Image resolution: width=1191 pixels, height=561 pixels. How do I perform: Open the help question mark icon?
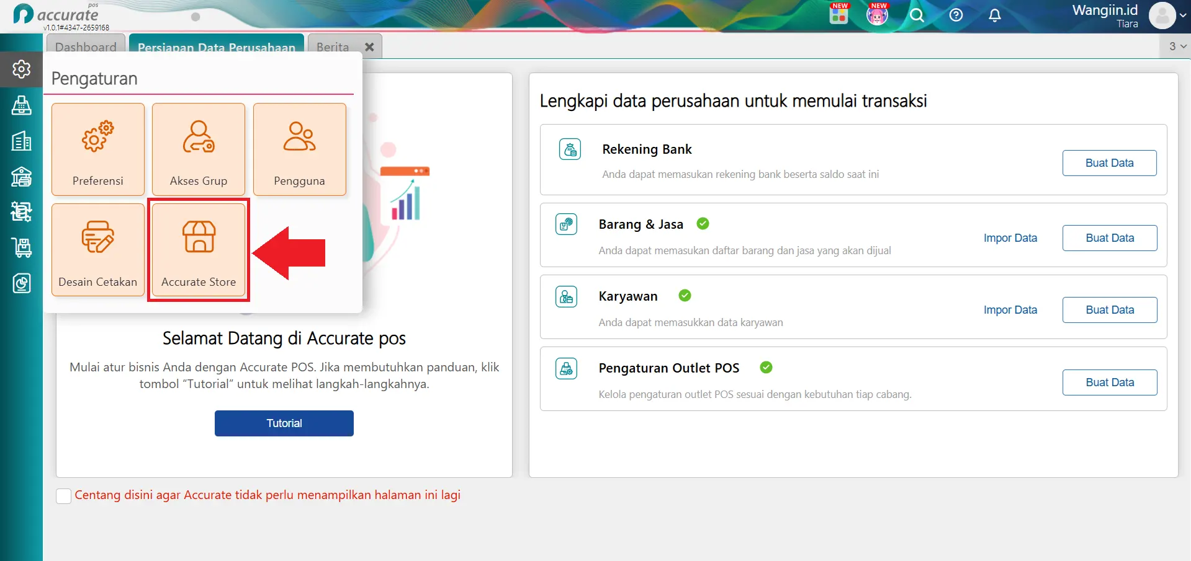[956, 15]
